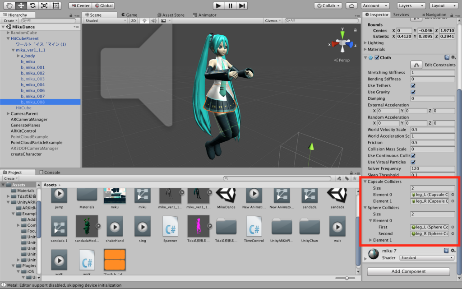Open the Hierarchy Create menu
Screen dimensions: 462x289
click(10, 21)
